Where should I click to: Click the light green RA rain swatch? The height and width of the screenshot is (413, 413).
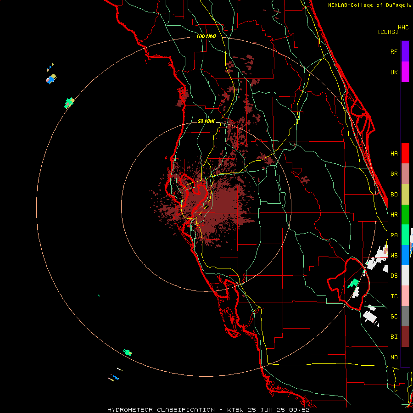(405, 235)
